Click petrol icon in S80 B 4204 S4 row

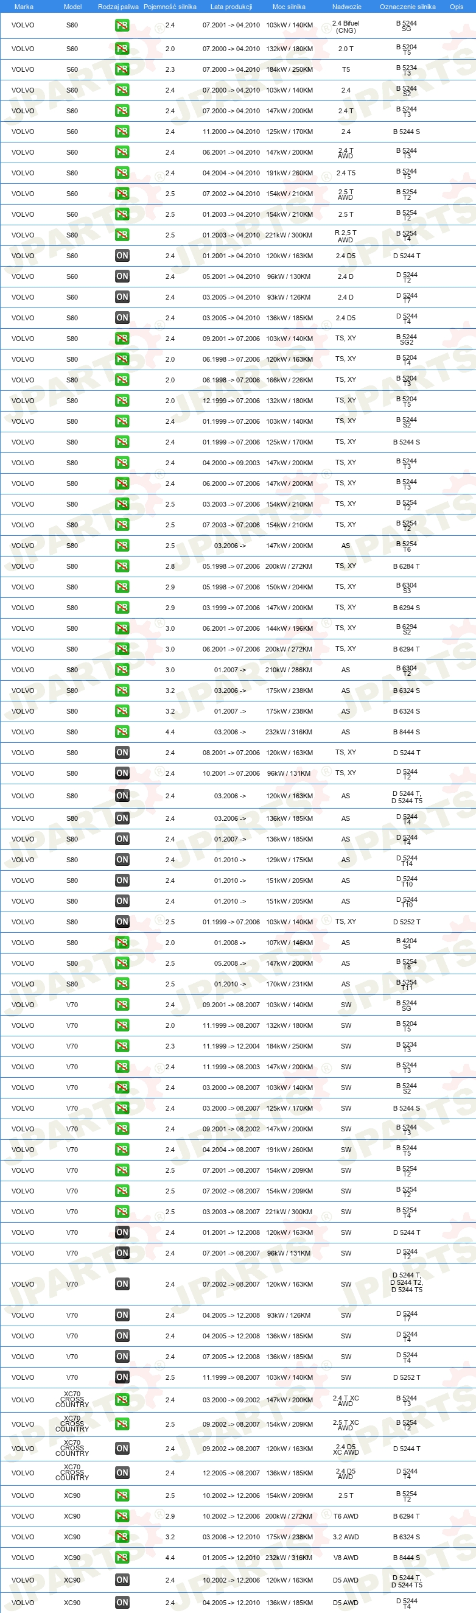pyautogui.click(x=122, y=943)
